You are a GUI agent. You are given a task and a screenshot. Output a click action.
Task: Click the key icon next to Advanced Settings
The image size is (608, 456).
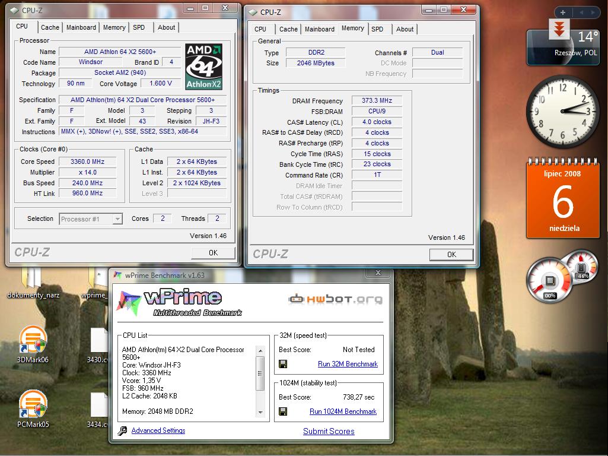tap(123, 431)
